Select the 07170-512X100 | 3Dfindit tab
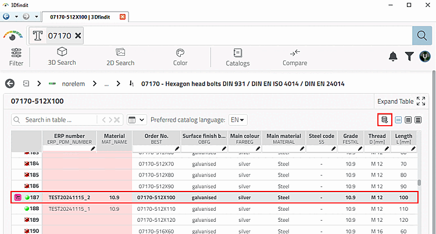Image resolution: width=436 pixels, height=234 pixels. point(80,17)
